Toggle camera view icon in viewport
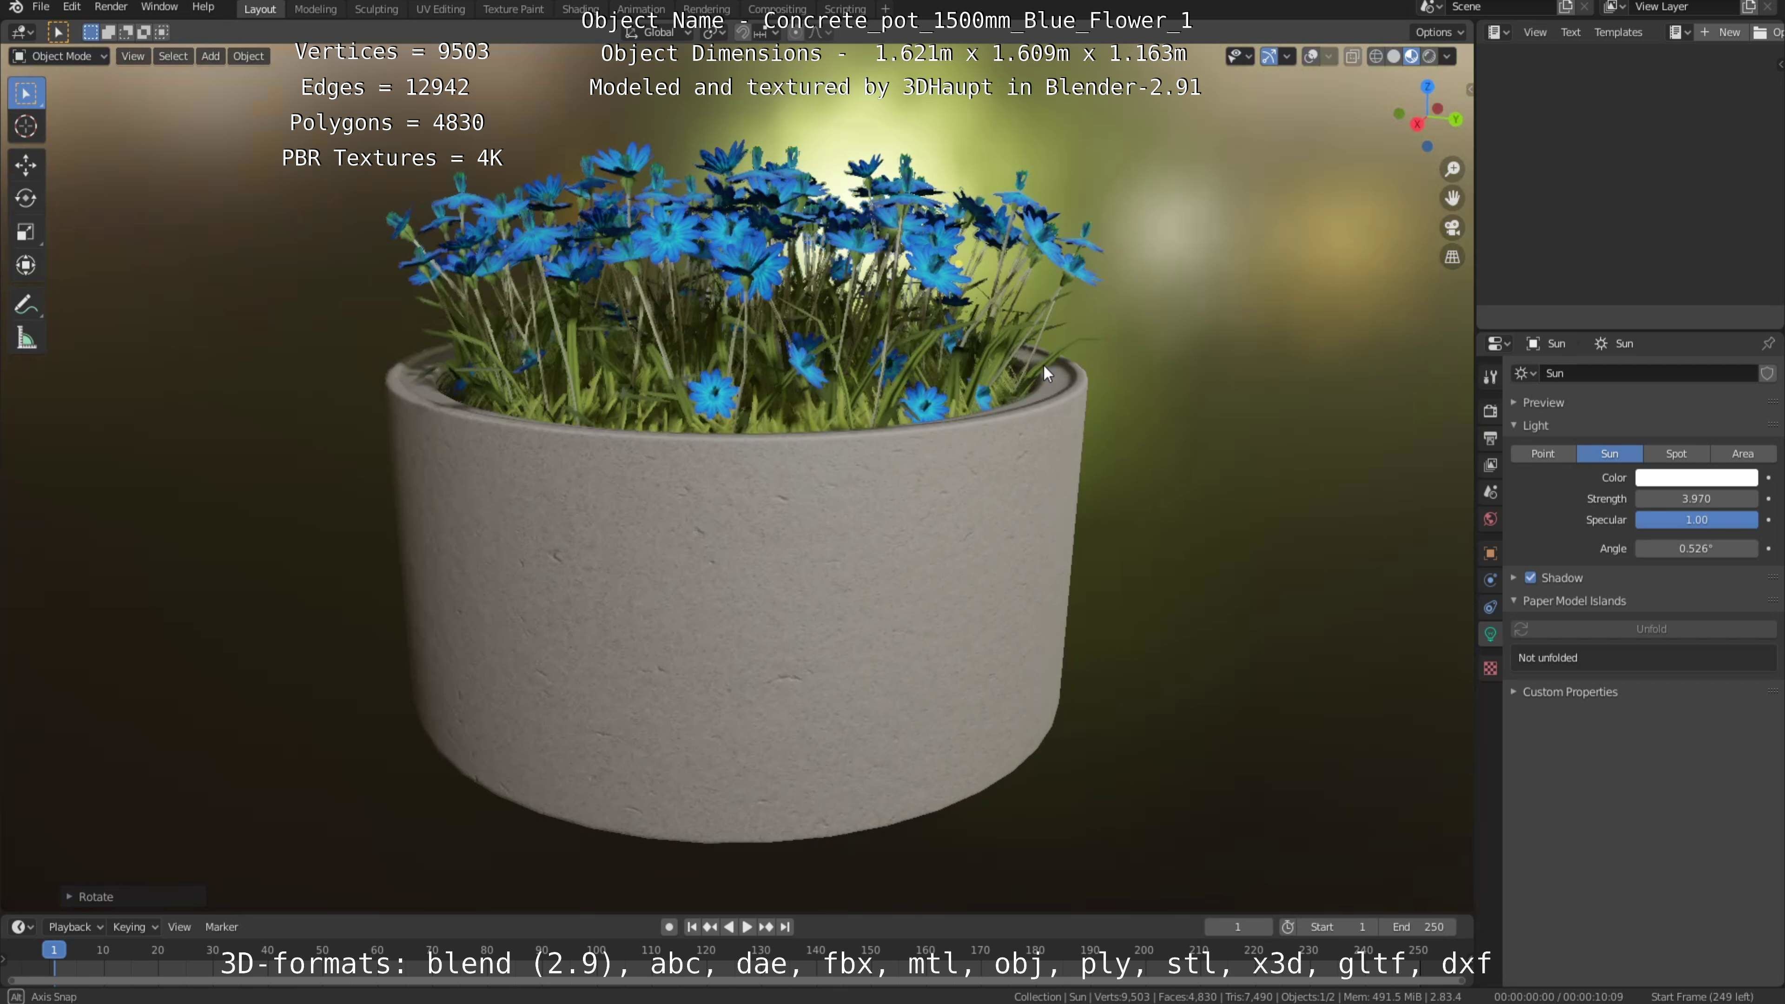Viewport: 1785px width, 1004px height. click(x=1452, y=228)
